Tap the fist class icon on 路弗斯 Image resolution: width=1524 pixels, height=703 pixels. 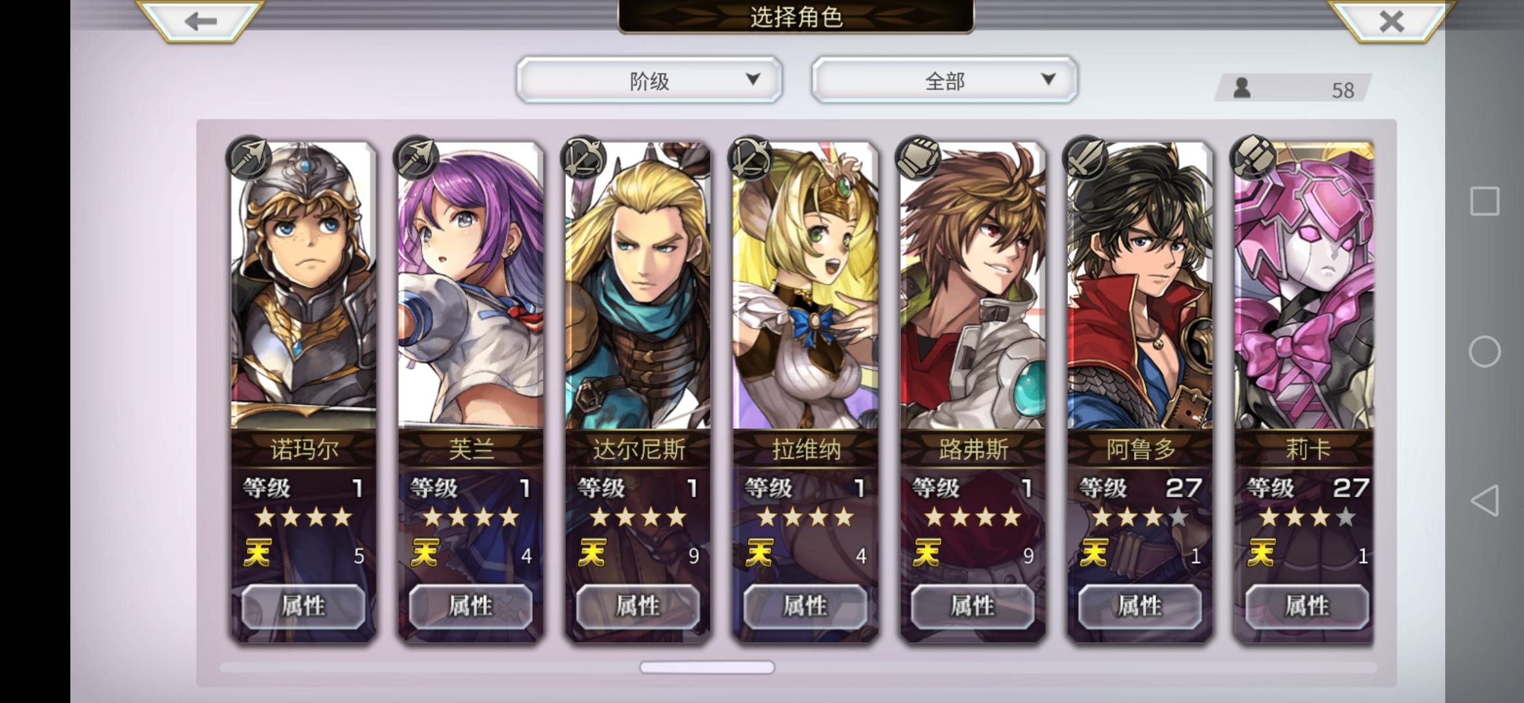point(918,158)
